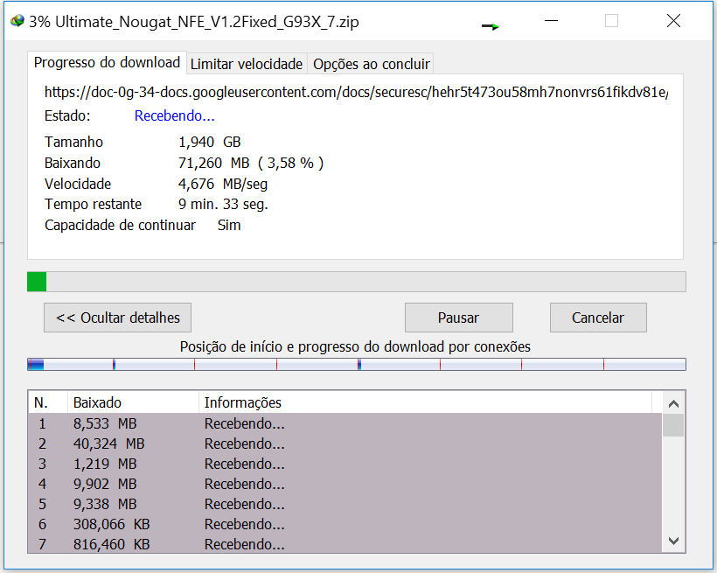Click the window title Ultimate_Nougat zip filename
Image resolution: width=717 pixels, height=573 pixels.
pyautogui.click(x=207, y=22)
